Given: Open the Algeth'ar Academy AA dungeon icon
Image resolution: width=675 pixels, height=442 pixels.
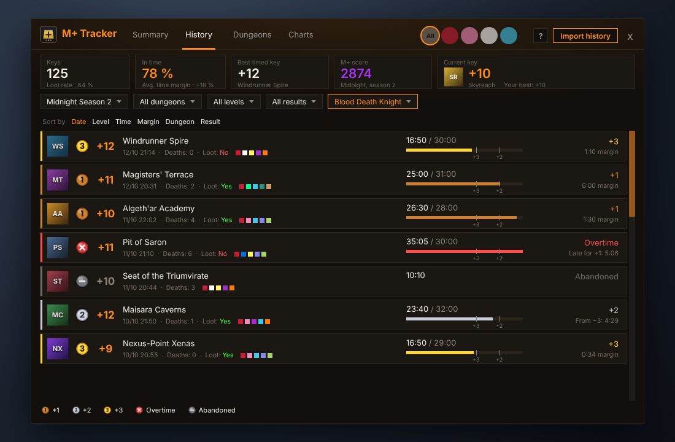Looking at the screenshot, I should point(58,214).
